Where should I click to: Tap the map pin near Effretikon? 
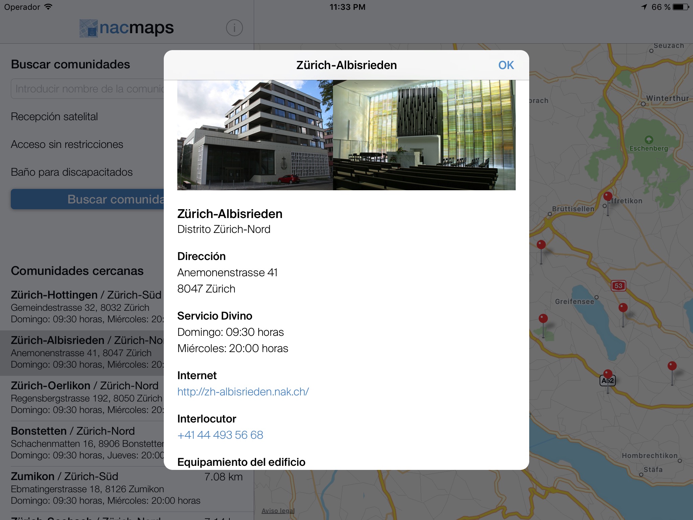tap(608, 196)
